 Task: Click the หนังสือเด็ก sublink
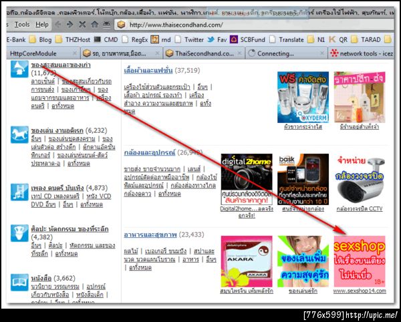90,295
